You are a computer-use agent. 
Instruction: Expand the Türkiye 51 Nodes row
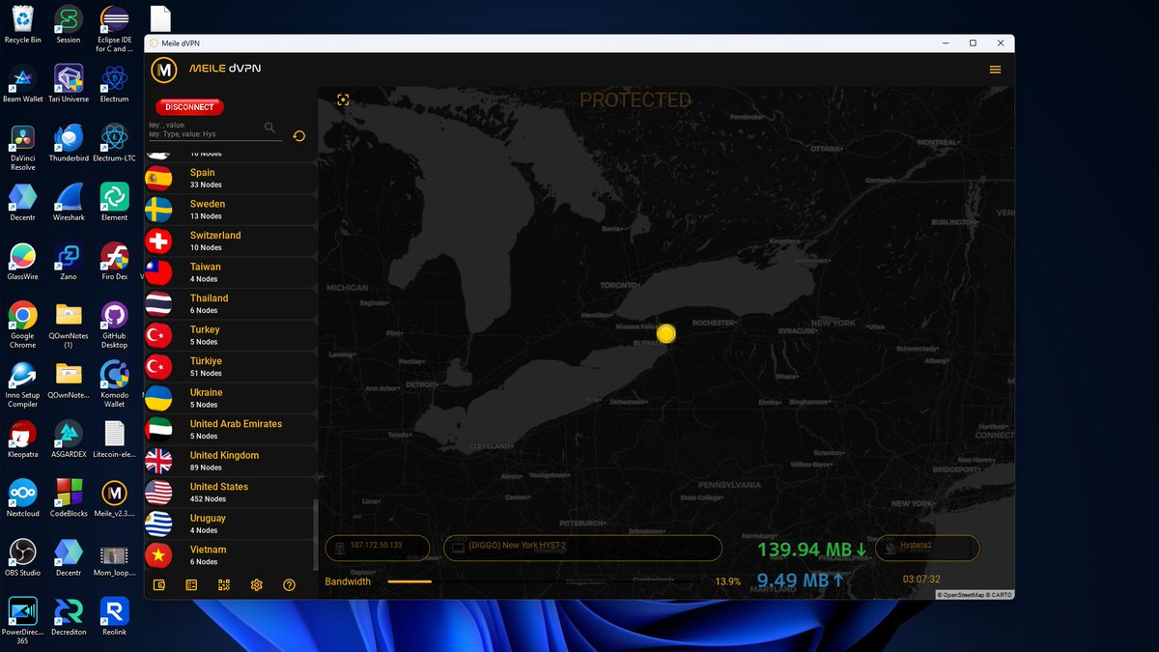[x=231, y=366]
